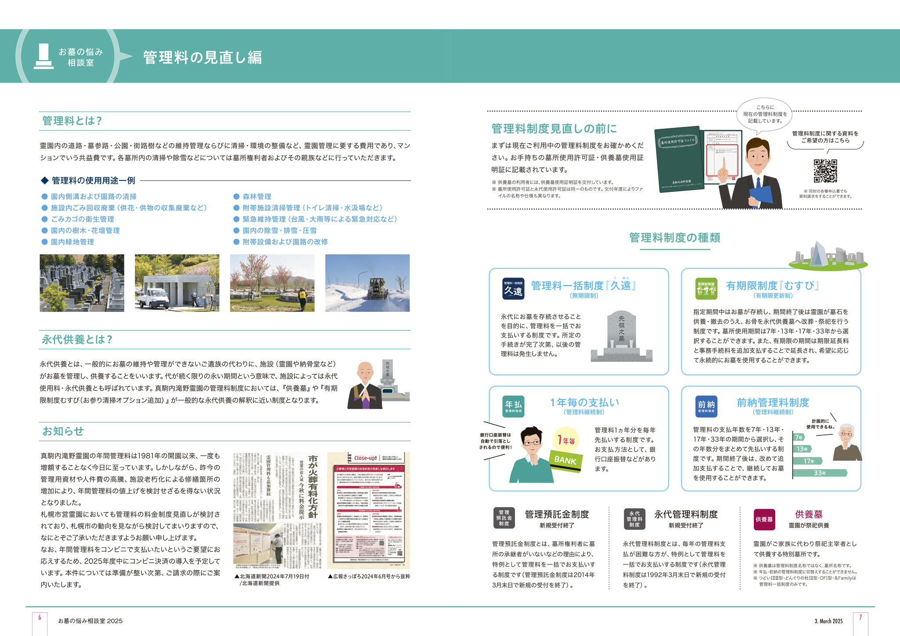The width and height of the screenshot is (900, 636).
Task: Click the 3. March 2025 footer date
Action: click(828, 621)
